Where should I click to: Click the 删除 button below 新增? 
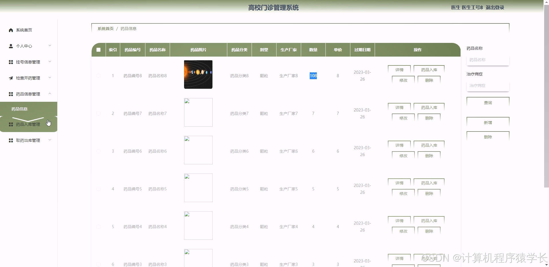[488, 137]
